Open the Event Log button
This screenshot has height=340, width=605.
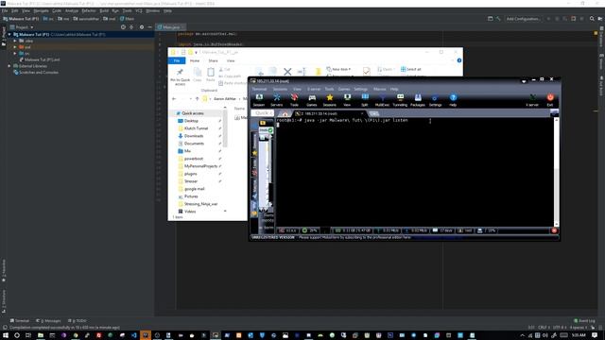pos(584,321)
